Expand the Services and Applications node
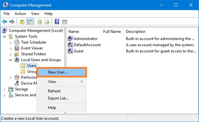This screenshot has height=122, width=199. click(5, 95)
